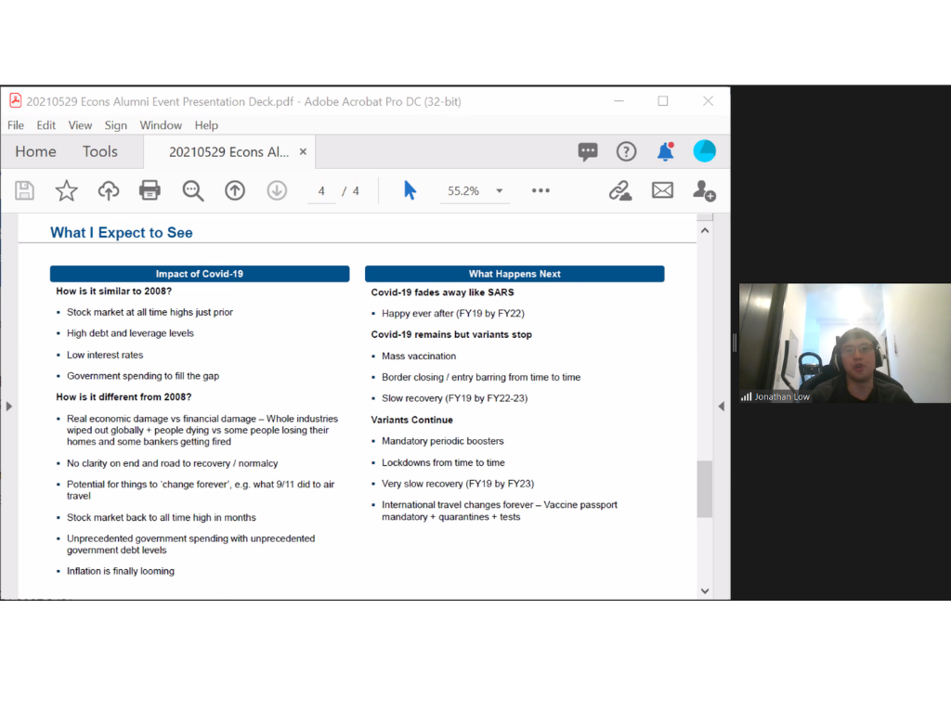Expand the left navigation pane
951x713 pixels.
coord(9,406)
